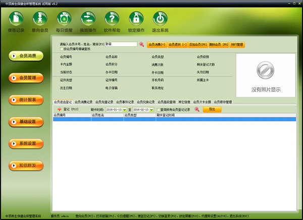
Task: Enable 查询所有会员登记记录 checkbox
Action: (159, 109)
